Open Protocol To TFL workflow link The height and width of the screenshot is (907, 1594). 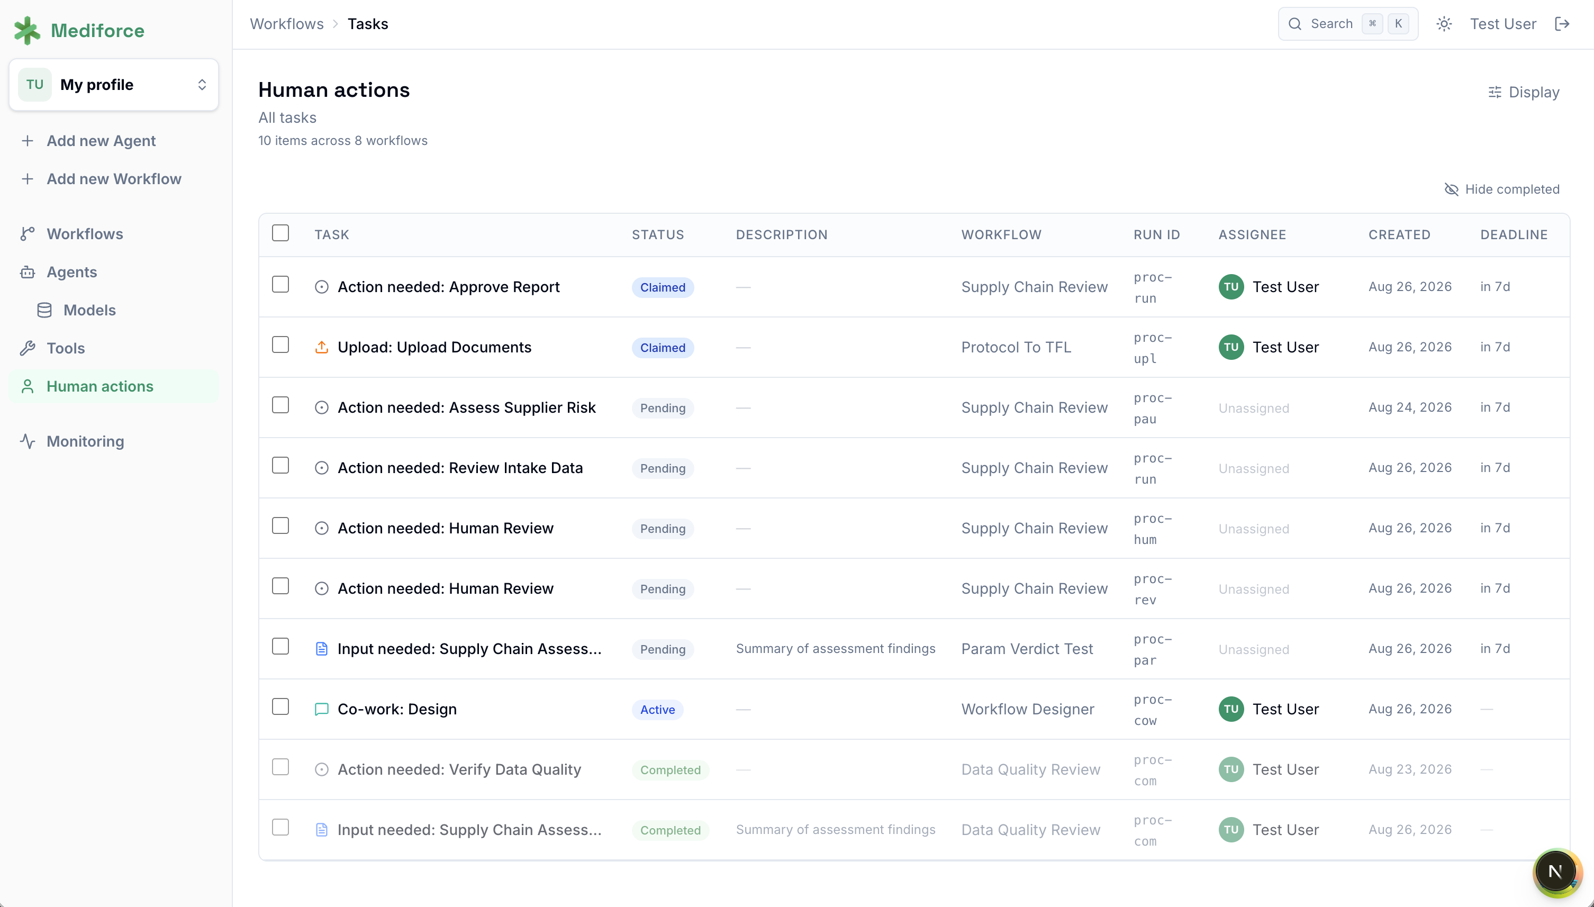click(1016, 347)
